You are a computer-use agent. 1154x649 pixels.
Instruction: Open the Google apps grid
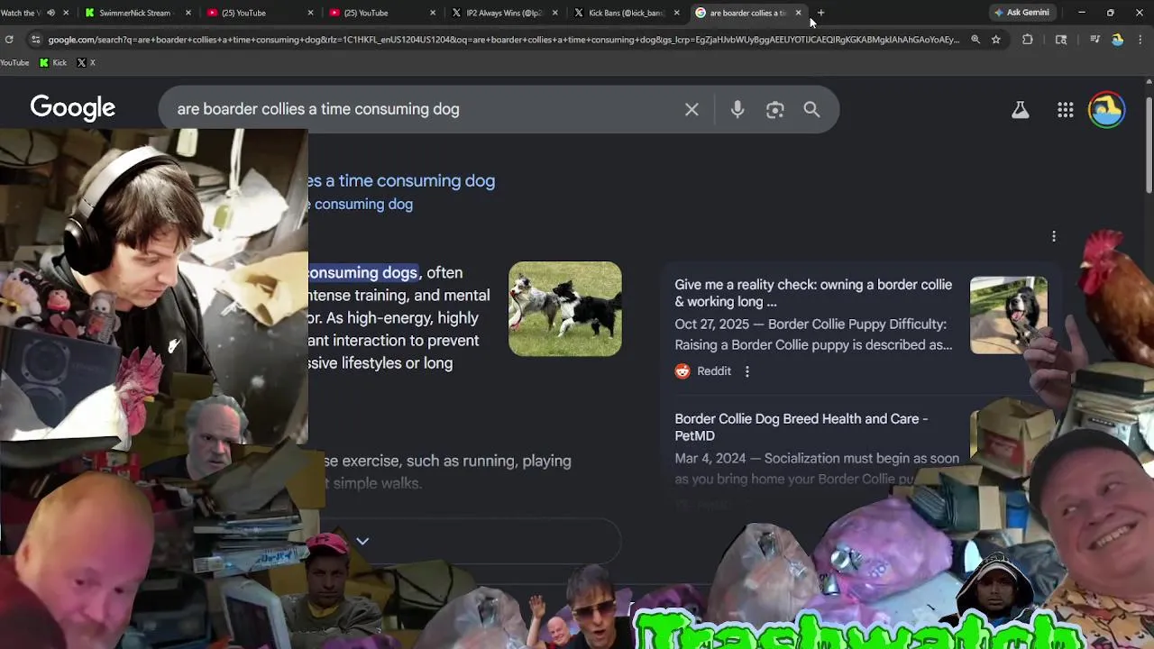[1065, 110]
